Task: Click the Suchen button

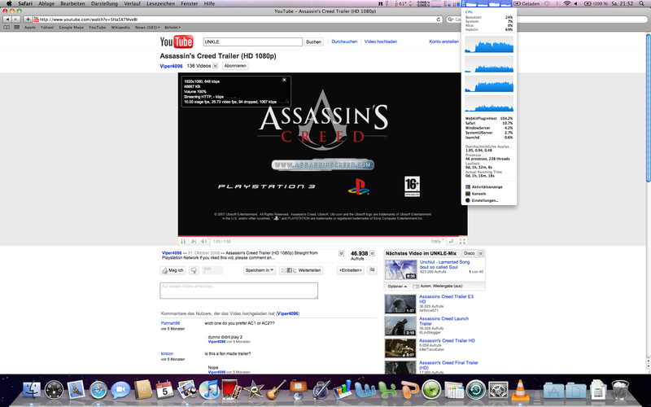Action: pyautogui.click(x=313, y=42)
